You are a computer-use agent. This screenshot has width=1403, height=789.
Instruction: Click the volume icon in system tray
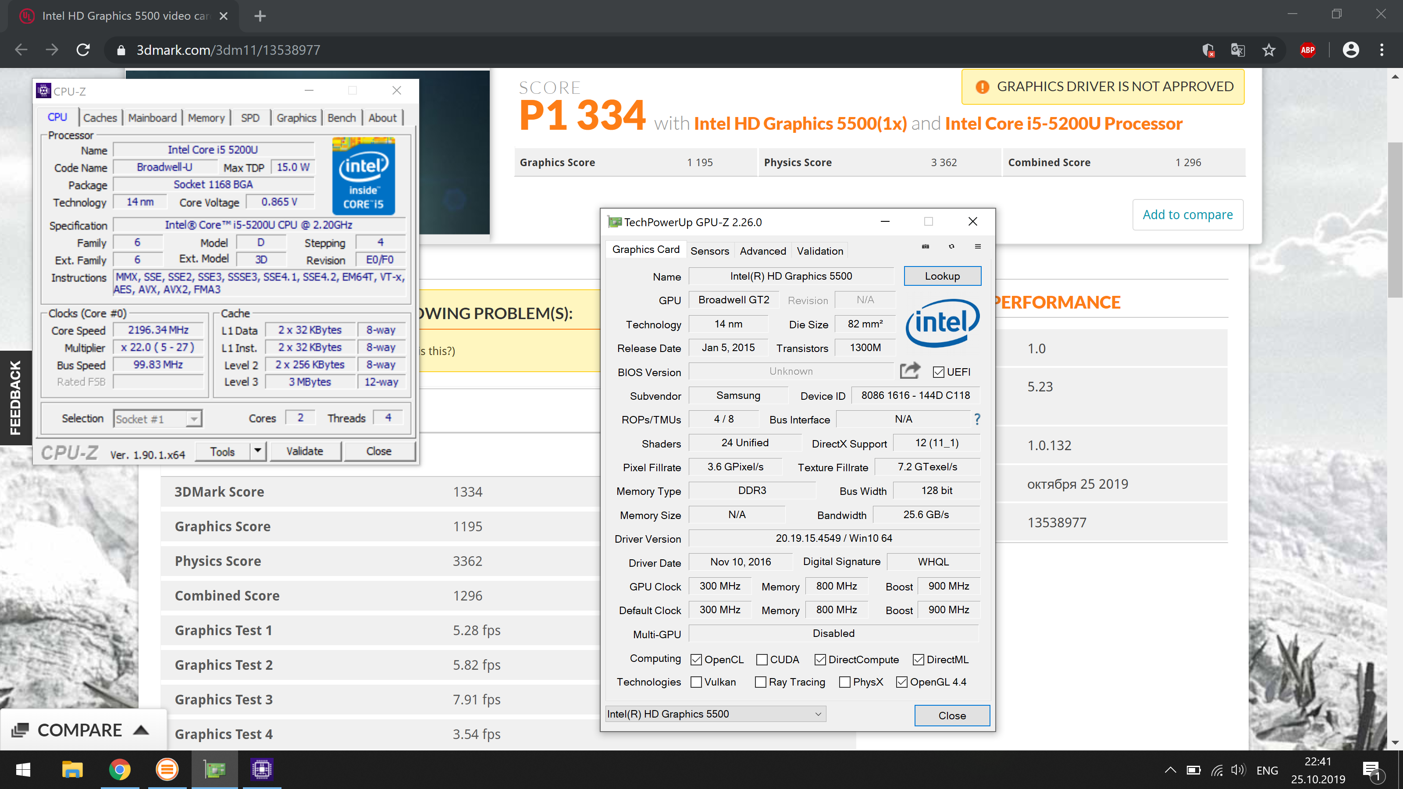1238,770
